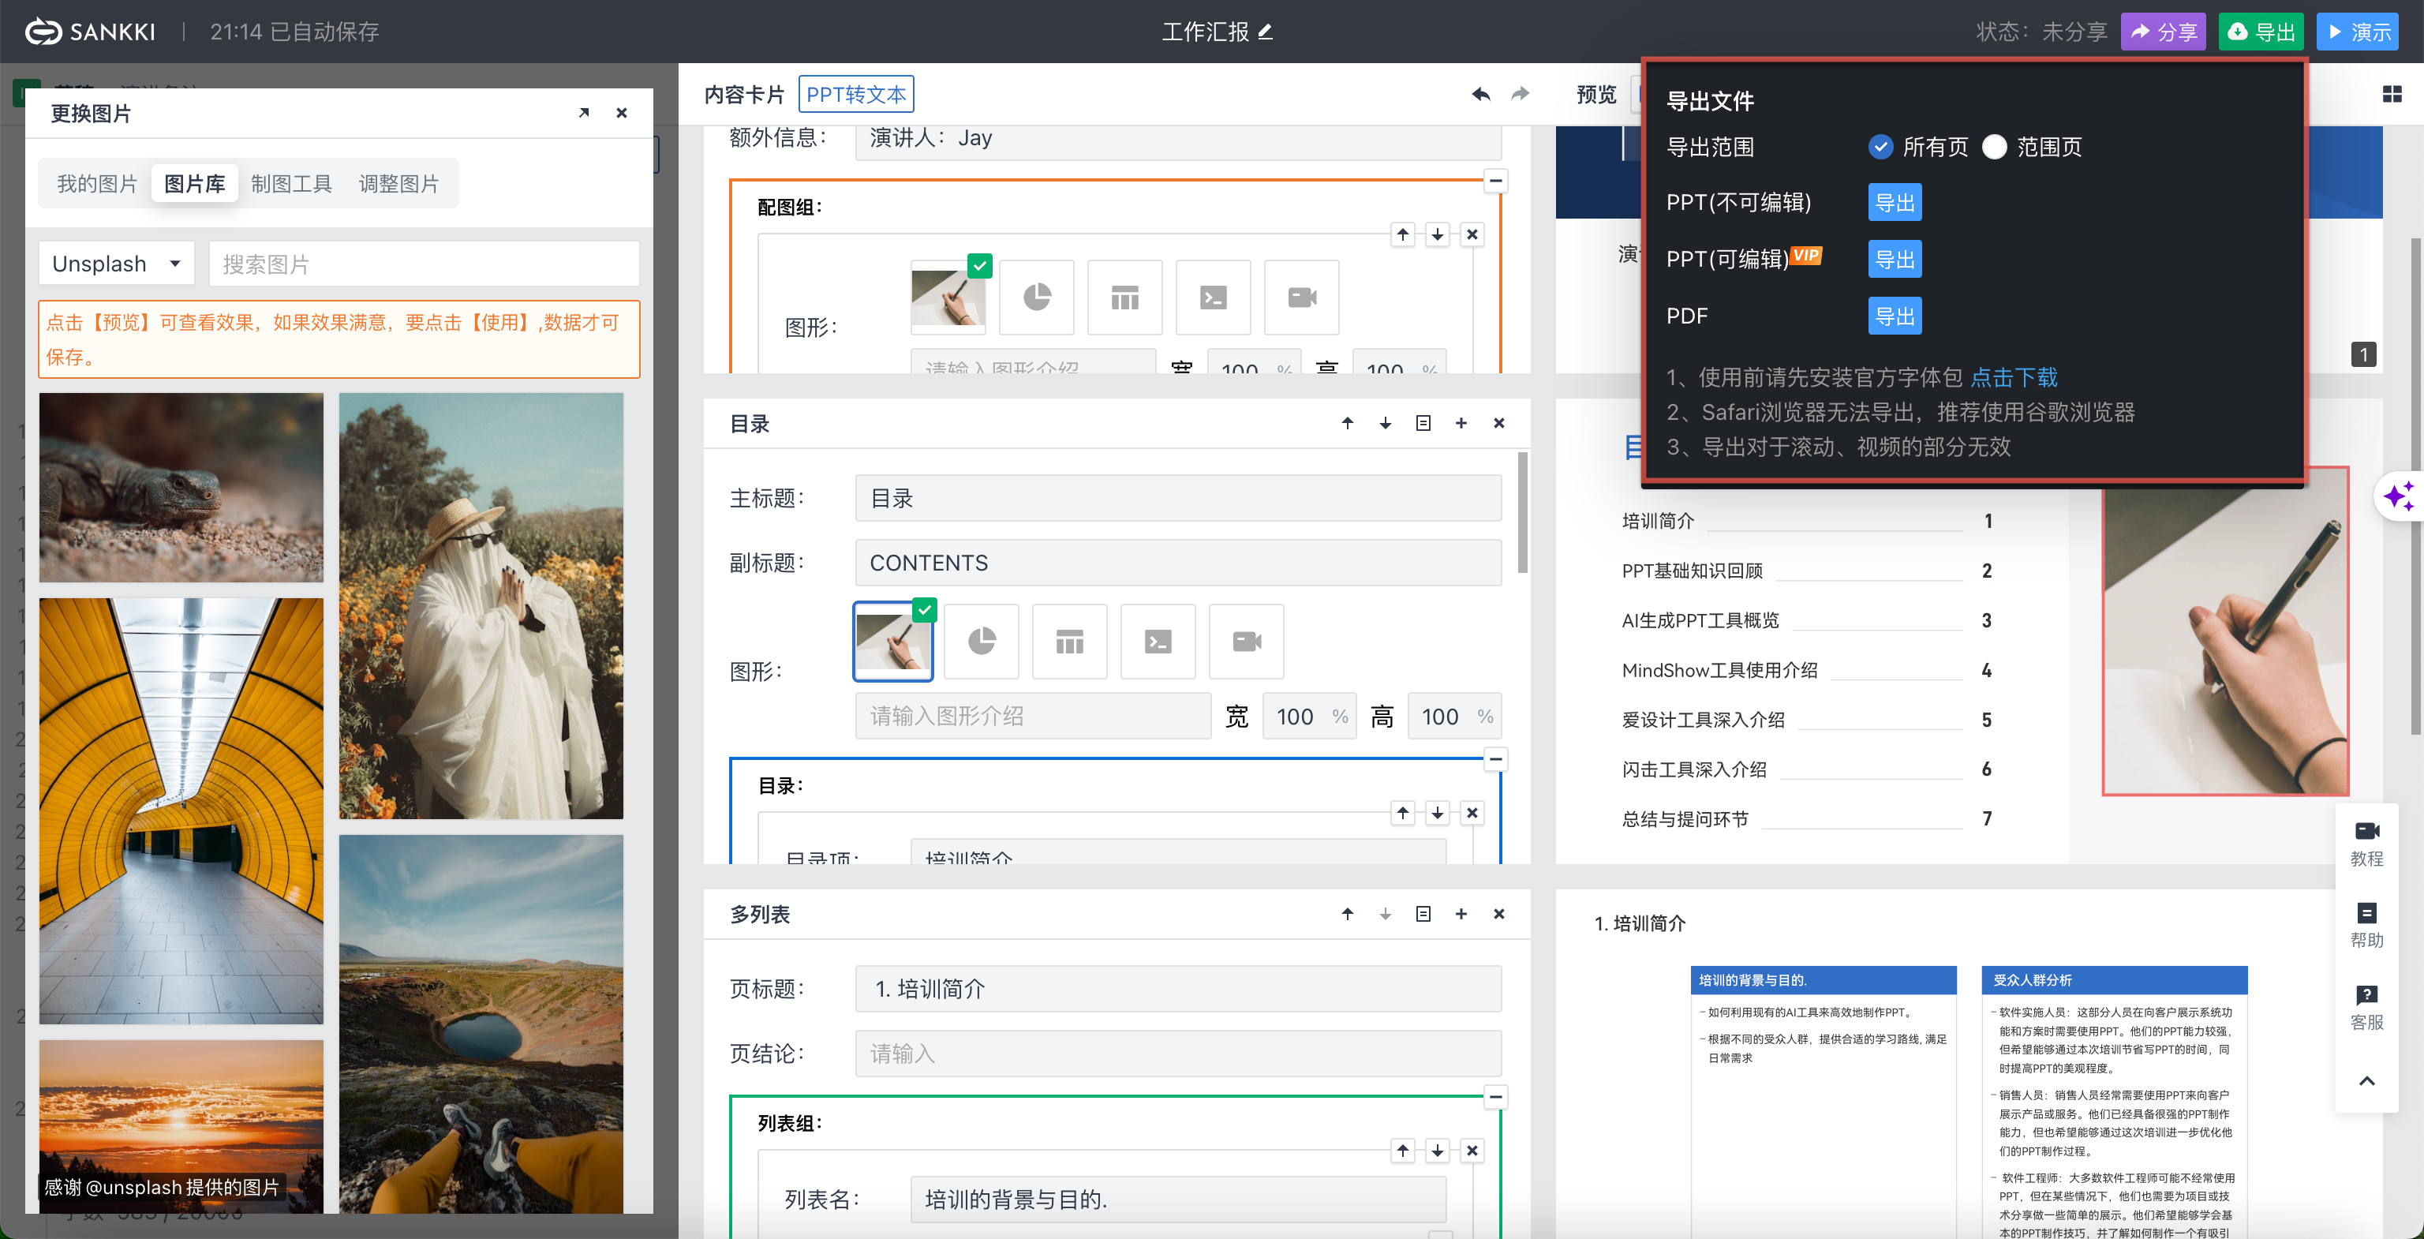Screen dimensions: 2424x1239
Task: Move 目录 card down with arrow
Action: 1385,423
